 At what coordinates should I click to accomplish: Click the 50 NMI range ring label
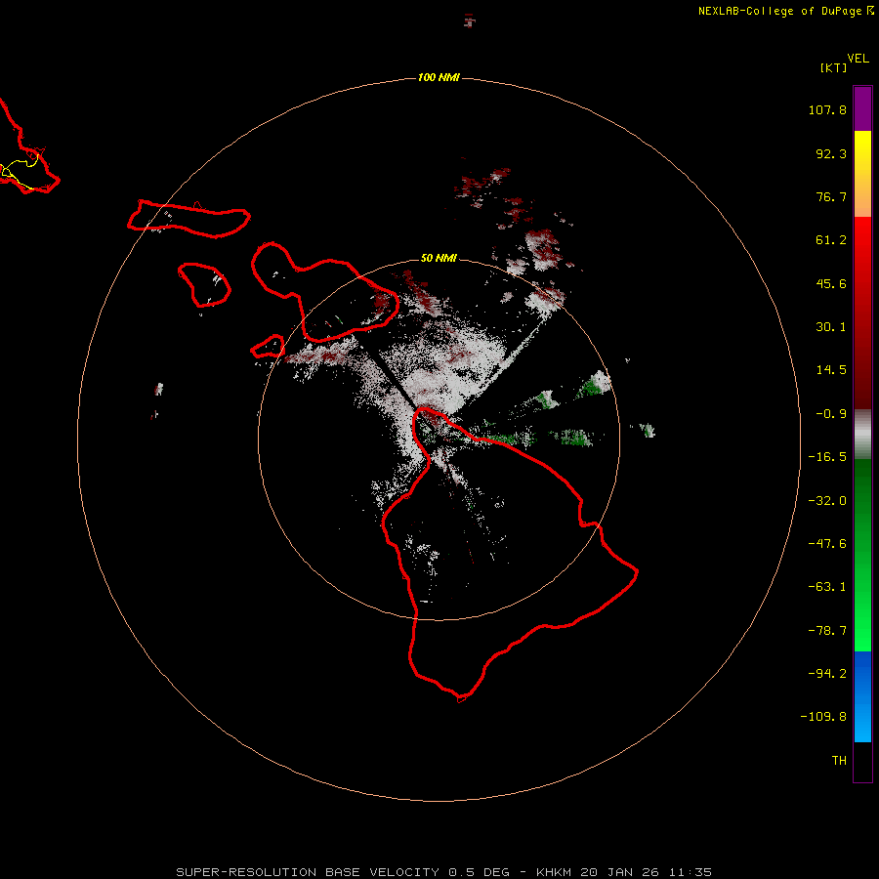point(439,258)
